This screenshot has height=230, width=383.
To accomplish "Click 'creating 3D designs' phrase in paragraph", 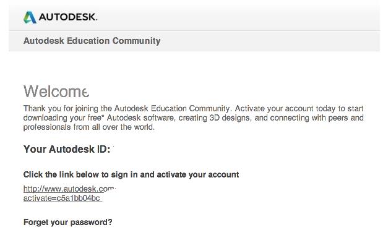I will tap(214, 117).
